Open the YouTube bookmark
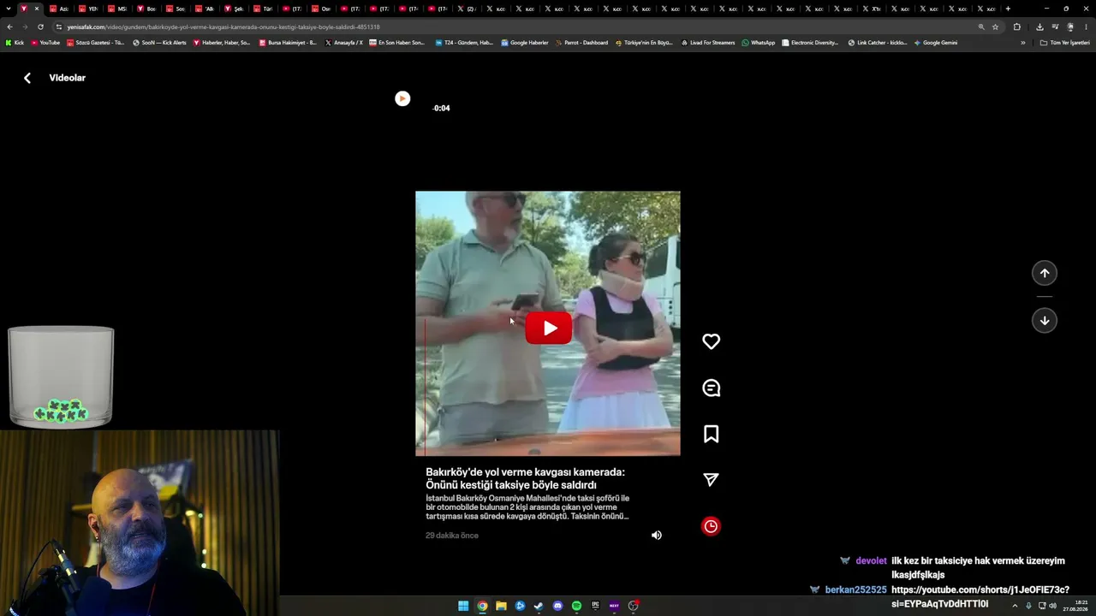This screenshot has width=1096, height=616. tap(45, 43)
